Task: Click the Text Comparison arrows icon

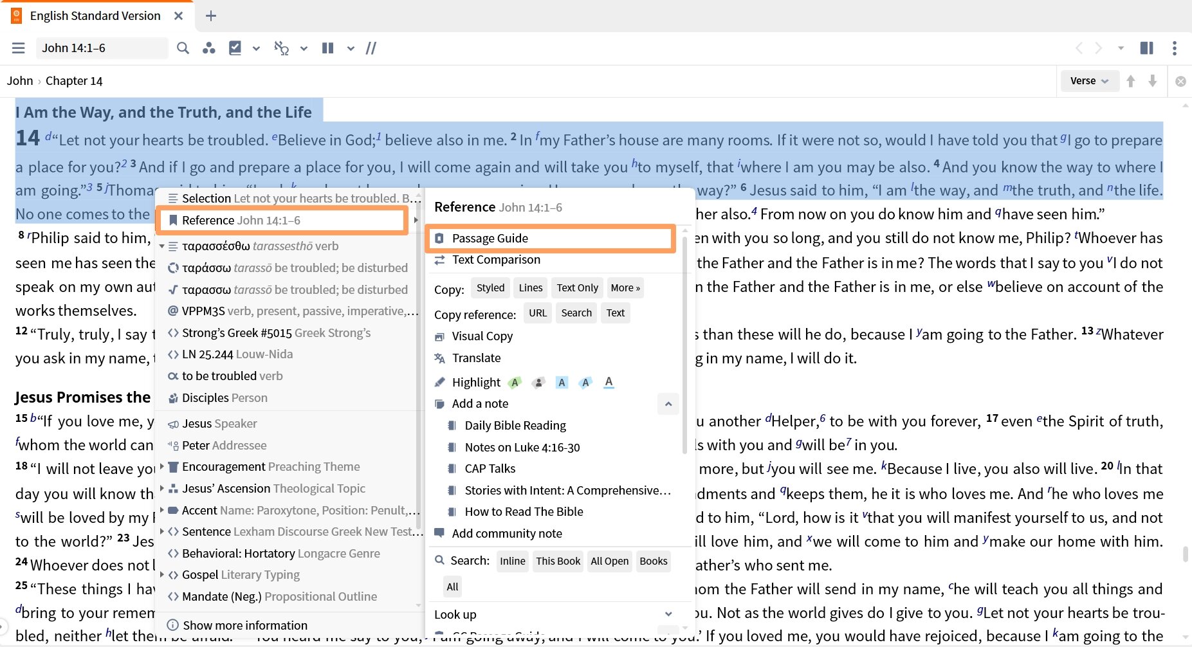Action: point(440,260)
